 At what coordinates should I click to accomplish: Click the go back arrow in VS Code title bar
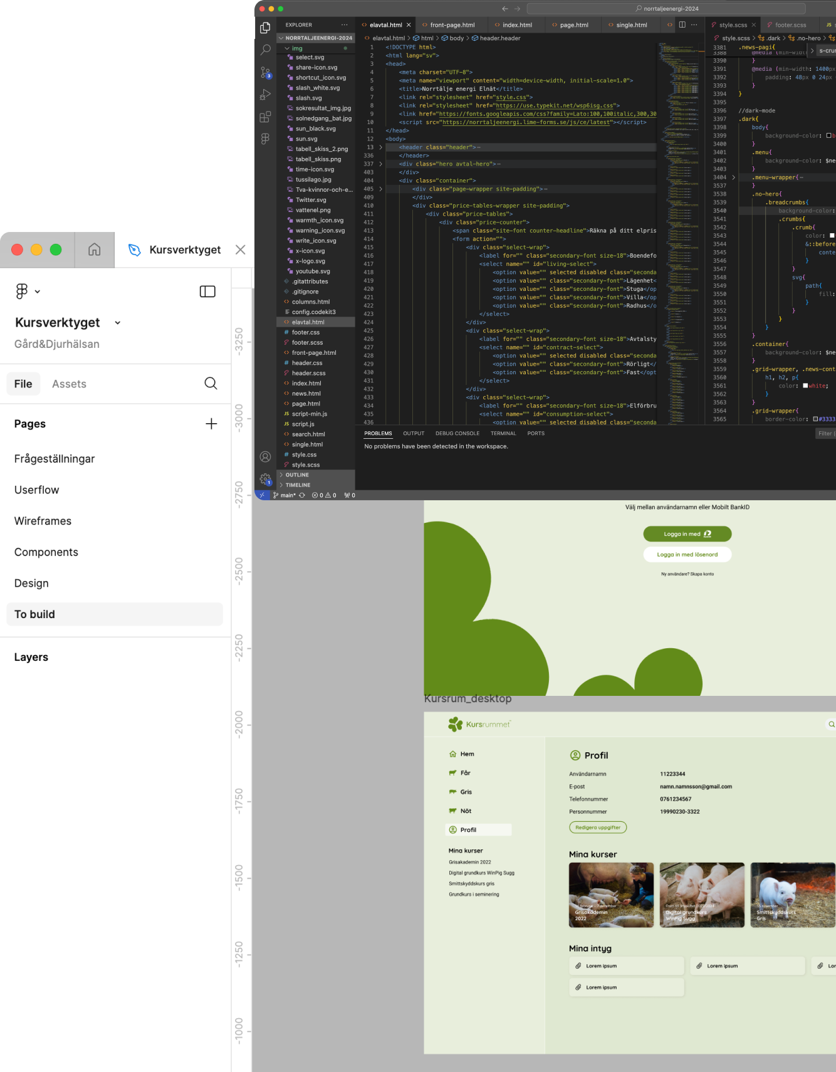(505, 9)
